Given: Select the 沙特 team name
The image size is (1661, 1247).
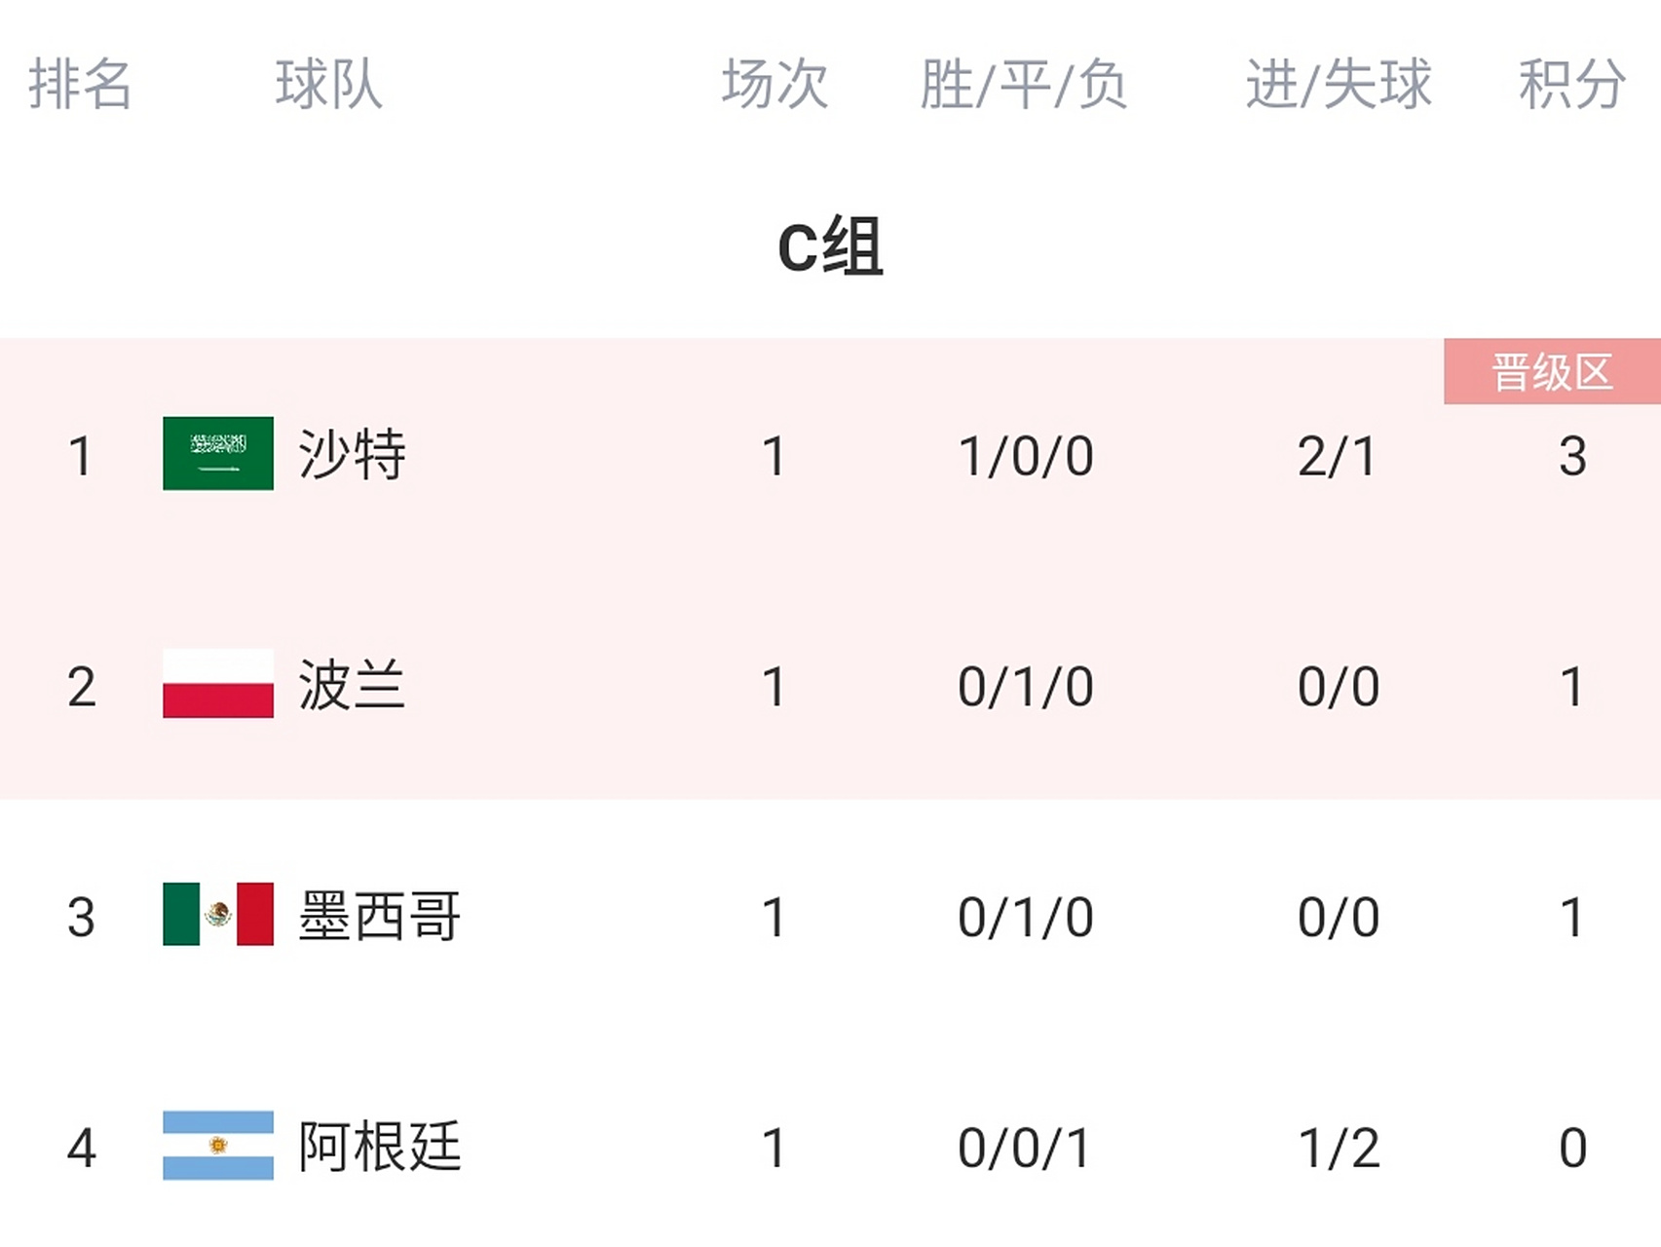Looking at the screenshot, I should [352, 455].
